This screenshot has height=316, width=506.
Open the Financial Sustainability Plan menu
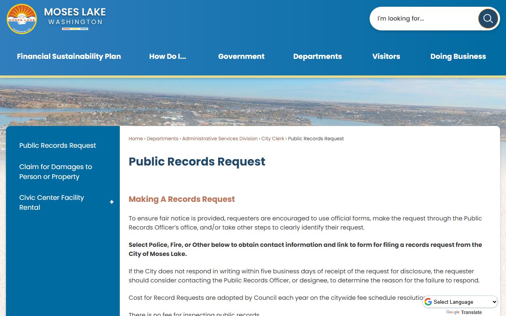pyautogui.click(x=69, y=56)
